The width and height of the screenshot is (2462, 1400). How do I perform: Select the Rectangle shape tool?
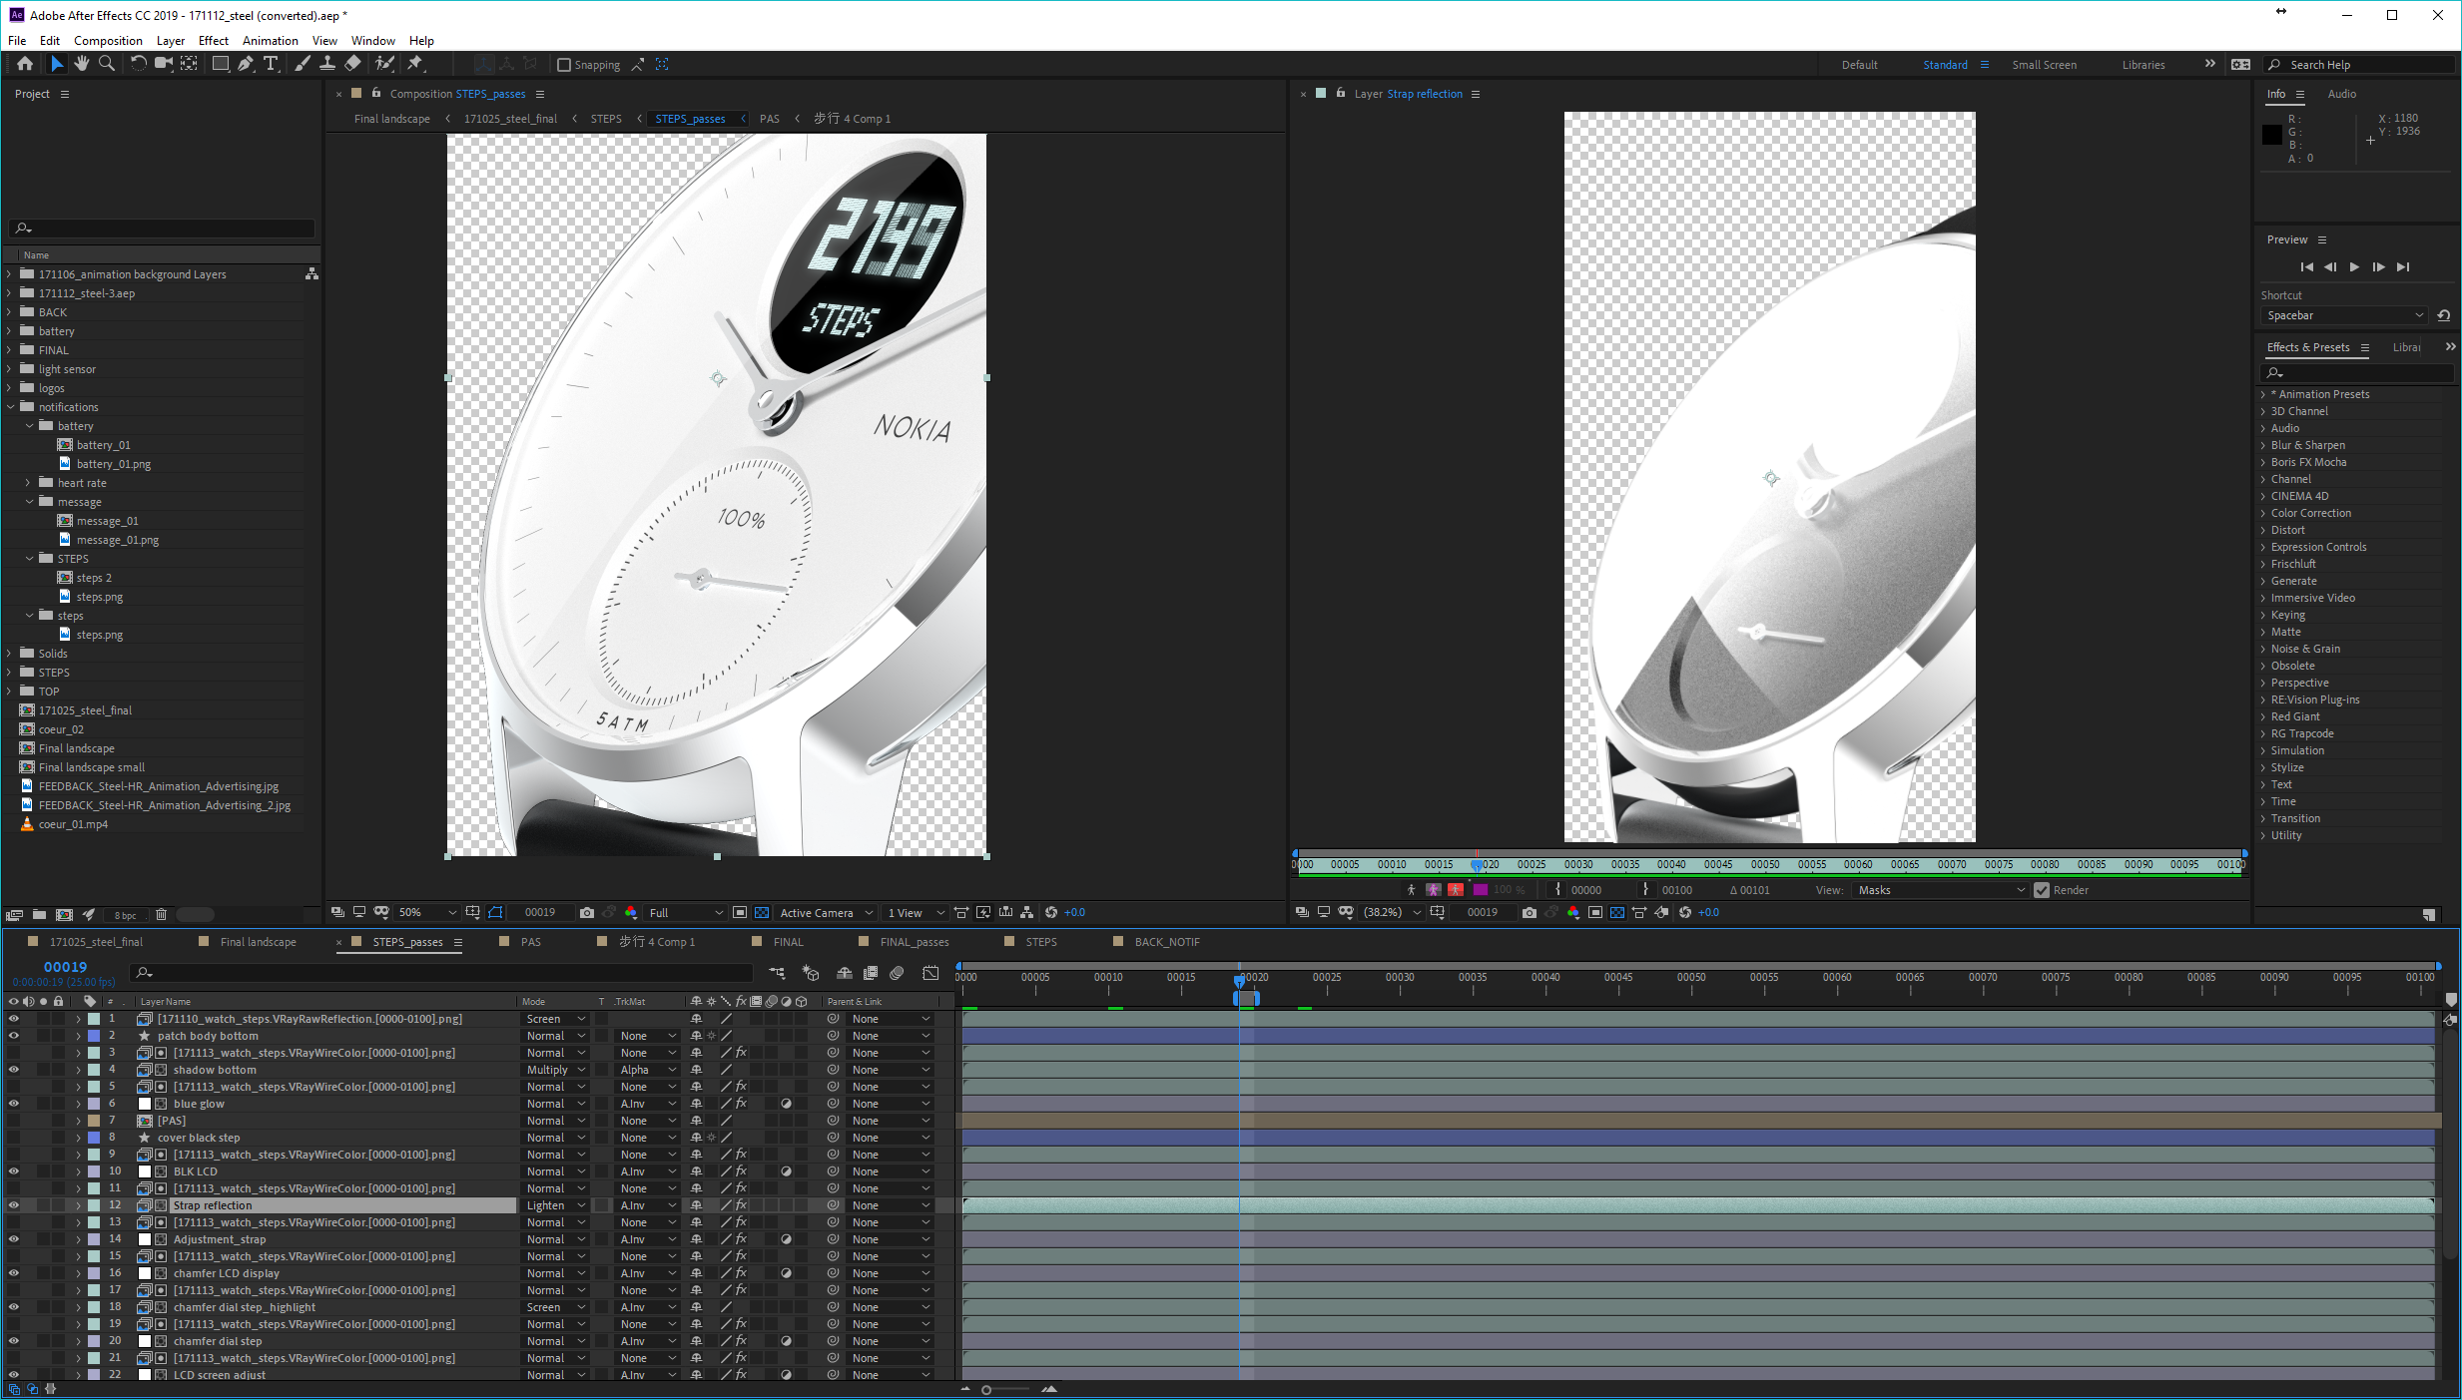pyautogui.click(x=220, y=64)
